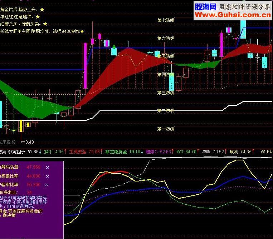The width and height of the screenshot is (273, 239).
Task: Click the 第一防线 label
Action: point(166,129)
